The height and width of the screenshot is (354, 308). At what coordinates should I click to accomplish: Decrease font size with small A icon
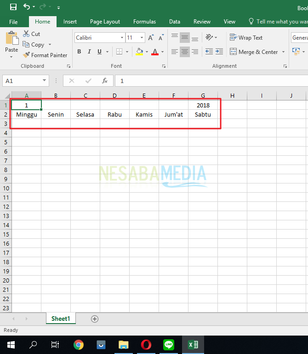click(x=161, y=37)
